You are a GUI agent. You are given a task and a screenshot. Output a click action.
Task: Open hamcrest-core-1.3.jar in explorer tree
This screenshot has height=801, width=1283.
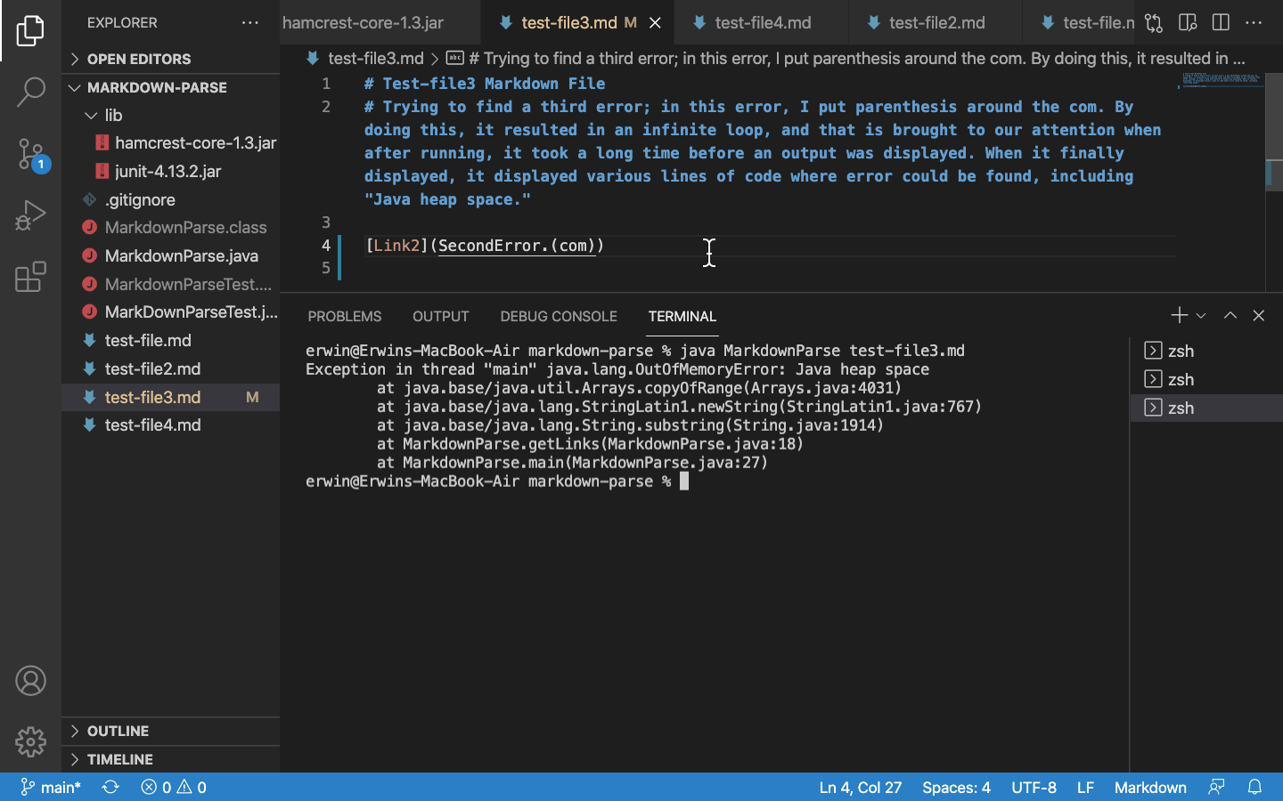tap(170, 142)
